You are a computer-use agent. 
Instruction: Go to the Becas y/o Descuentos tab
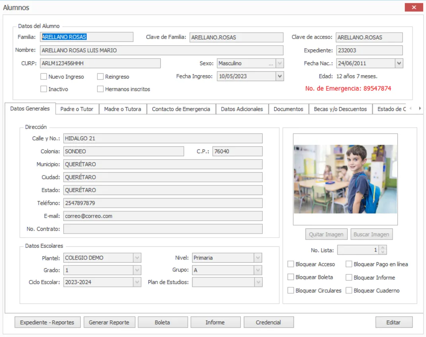[x=340, y=109]
